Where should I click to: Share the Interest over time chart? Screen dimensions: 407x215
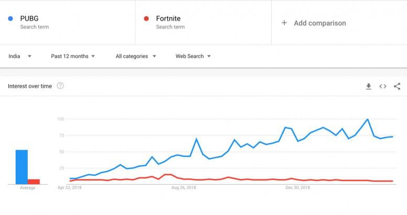coord(397,86)
